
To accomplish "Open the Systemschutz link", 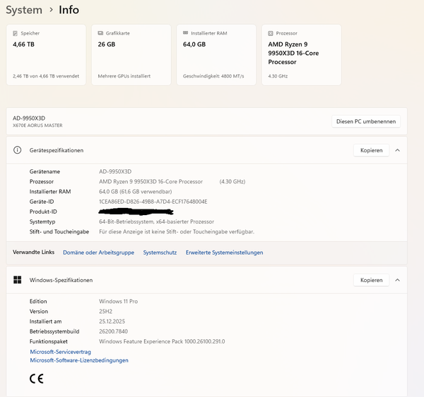I will point(160,252).
